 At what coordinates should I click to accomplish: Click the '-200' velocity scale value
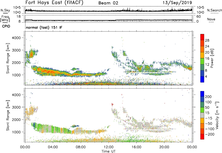click(210, 134)
